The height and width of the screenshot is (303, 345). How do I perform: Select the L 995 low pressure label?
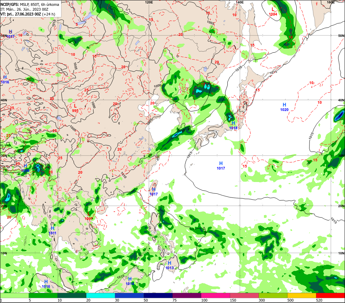click(75, 108)
